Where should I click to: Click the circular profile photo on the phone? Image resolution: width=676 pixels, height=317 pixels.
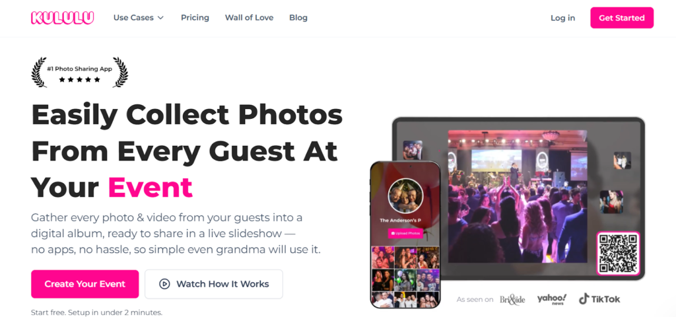pyautogui.click(x=405, y=195)
